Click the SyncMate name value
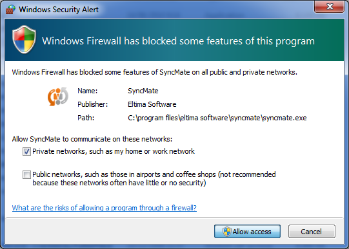Screen dimensions: 349x249 click(x=143, y=91)
